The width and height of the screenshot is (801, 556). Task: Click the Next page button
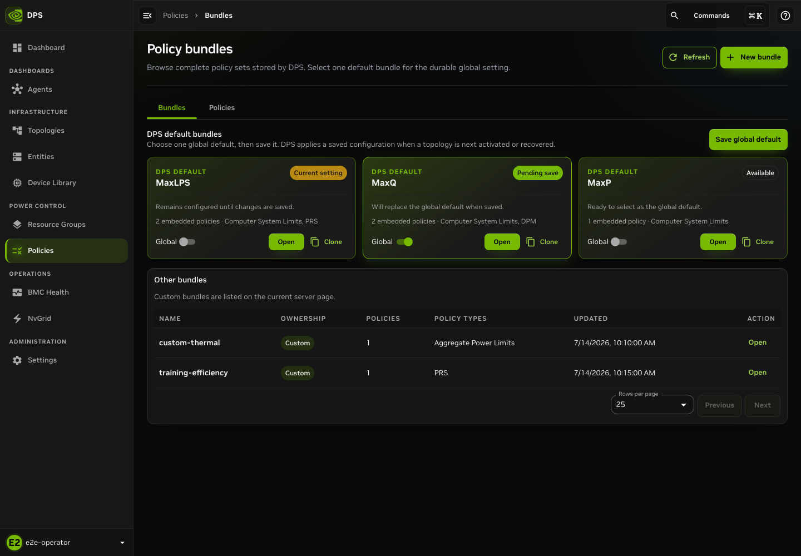click(763, 405)
